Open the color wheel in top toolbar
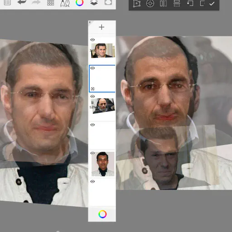Viewport: 232px width, 232px height. (79, 2)
